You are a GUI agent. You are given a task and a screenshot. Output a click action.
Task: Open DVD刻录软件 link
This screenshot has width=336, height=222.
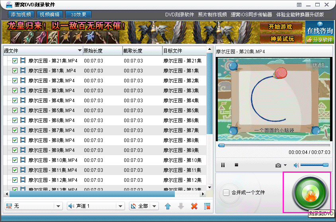(x=180, y=15)
